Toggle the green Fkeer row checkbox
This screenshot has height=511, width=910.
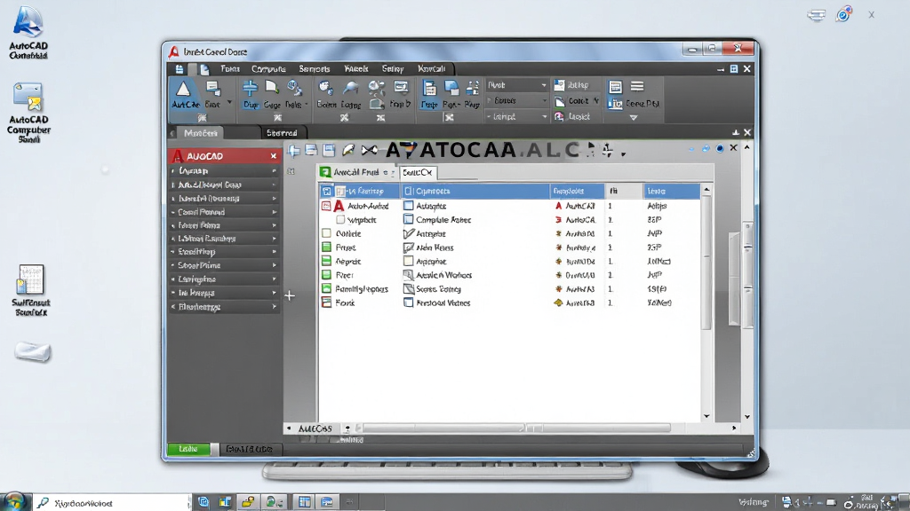tap(326, 275)
